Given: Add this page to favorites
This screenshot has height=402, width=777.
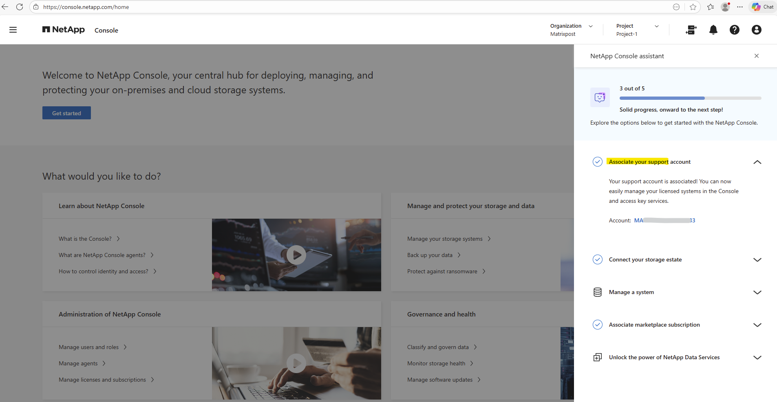Looking at the screenshot, I should pos(693,7).
